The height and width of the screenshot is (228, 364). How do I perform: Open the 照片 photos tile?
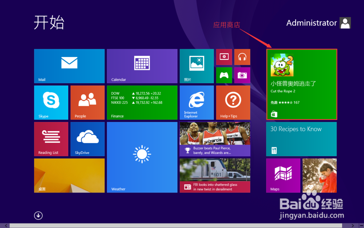tap(197, 66)
